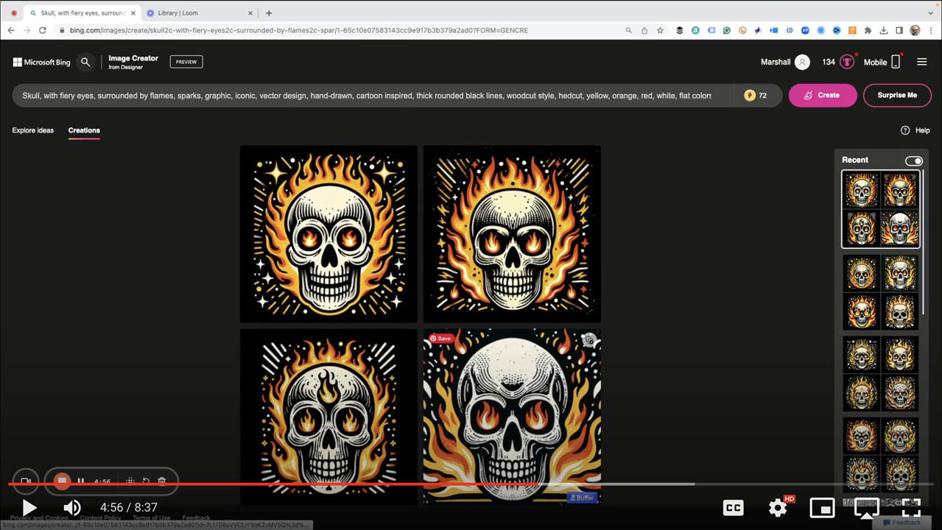Switch to Explore ideas tab
This screenshot has height=530, width=942.
pos(33,130)
